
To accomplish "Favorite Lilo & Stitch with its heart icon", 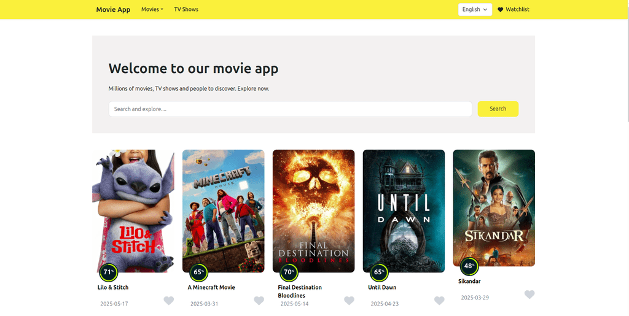I will pos(169,301).
